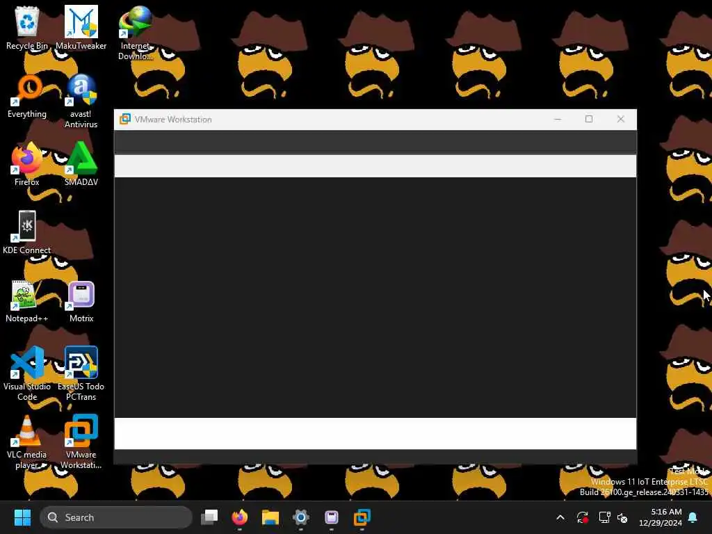
Task: Open network display tray icon
Action: [604, 517]
